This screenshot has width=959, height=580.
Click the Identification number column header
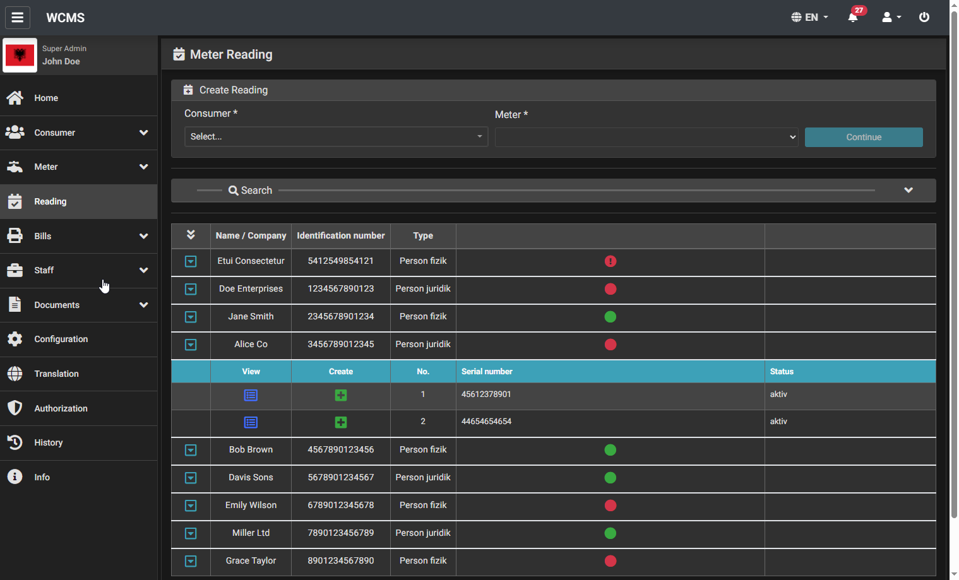tap(341, 235)
